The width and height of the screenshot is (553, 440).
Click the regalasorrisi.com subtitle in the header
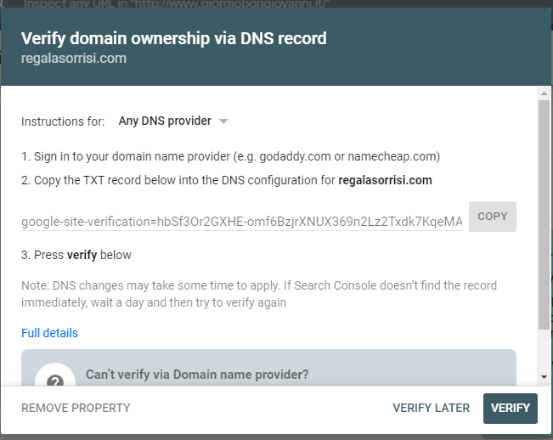pos(74,59)
